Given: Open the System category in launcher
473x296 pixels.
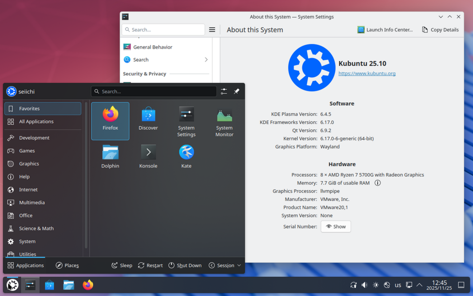Looking at the screenshot, I should tap(43, 241).
